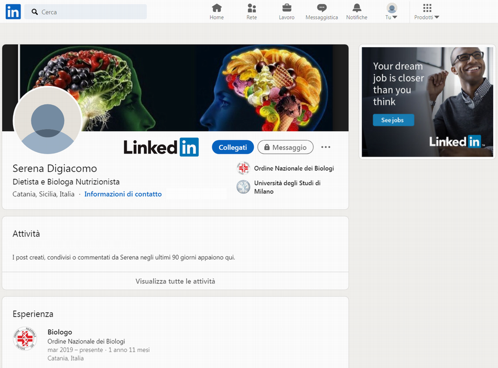Click the 'mar 2019 – presente' date text

pos(75,350)
